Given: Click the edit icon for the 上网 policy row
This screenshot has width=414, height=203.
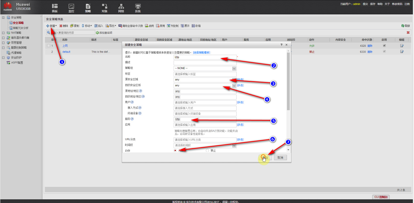Looking at the screenshot, I should pos(402,46).
